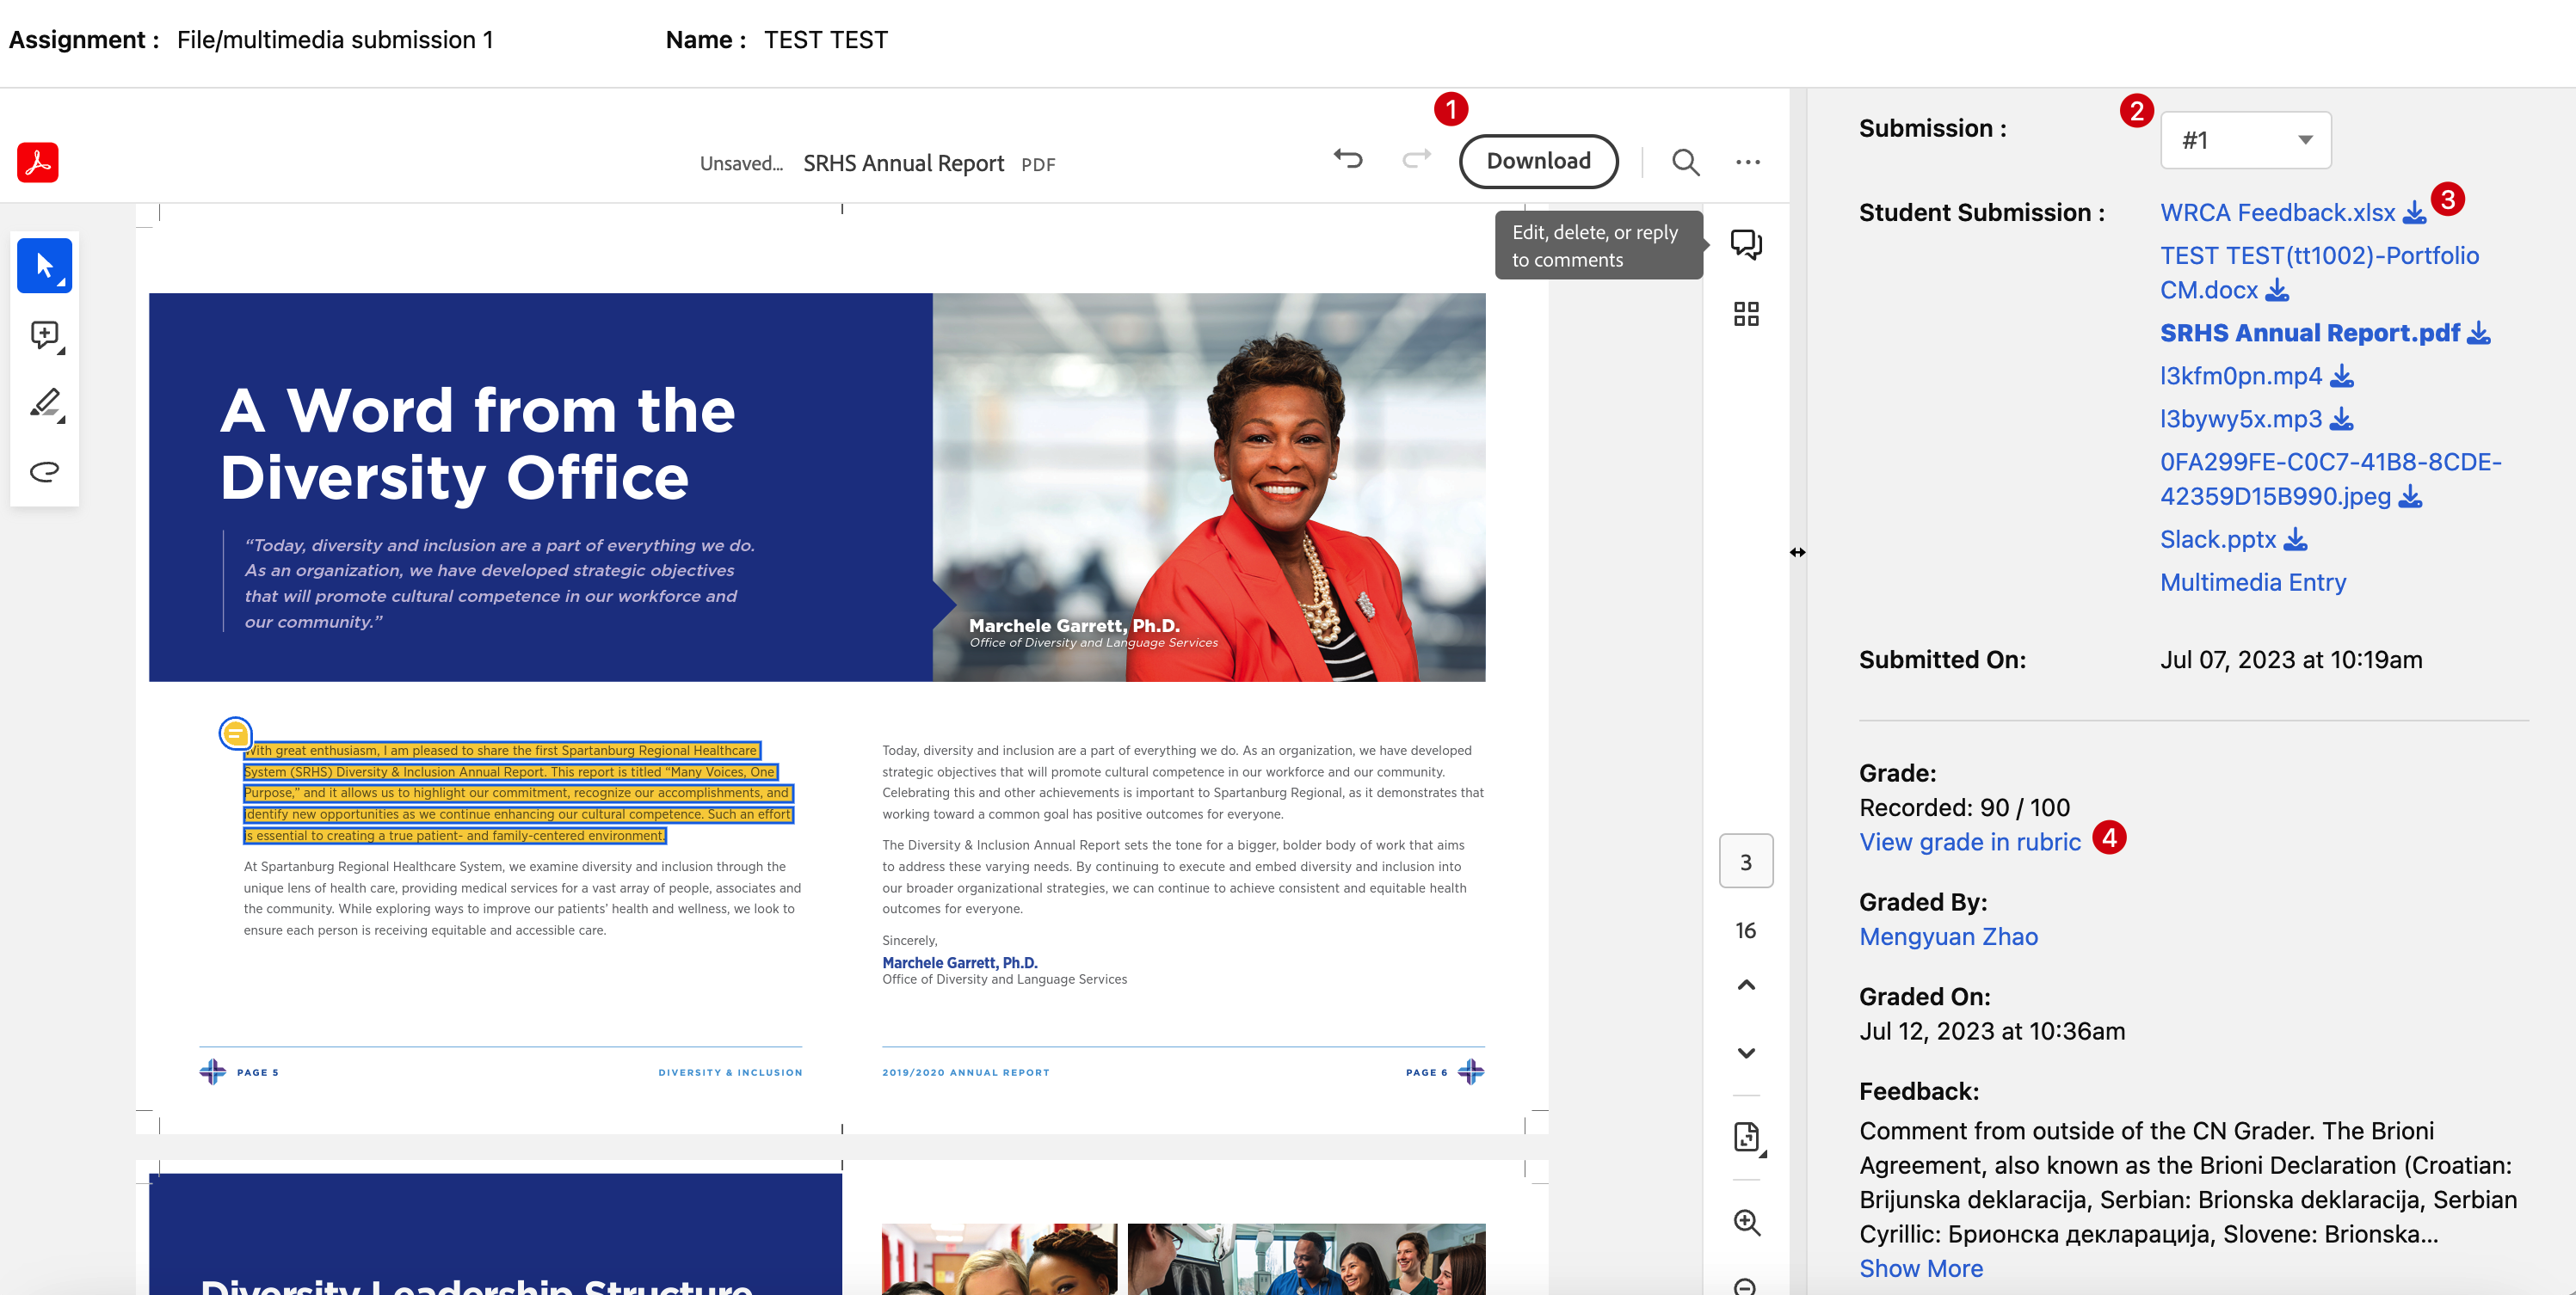Click the current page number field showing 3
This screenshot has width=2576, height=1295.
pyautogui.click(x=1746, y=862)
